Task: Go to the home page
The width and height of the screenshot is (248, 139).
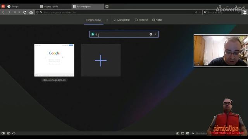Action: coord(31,12)
